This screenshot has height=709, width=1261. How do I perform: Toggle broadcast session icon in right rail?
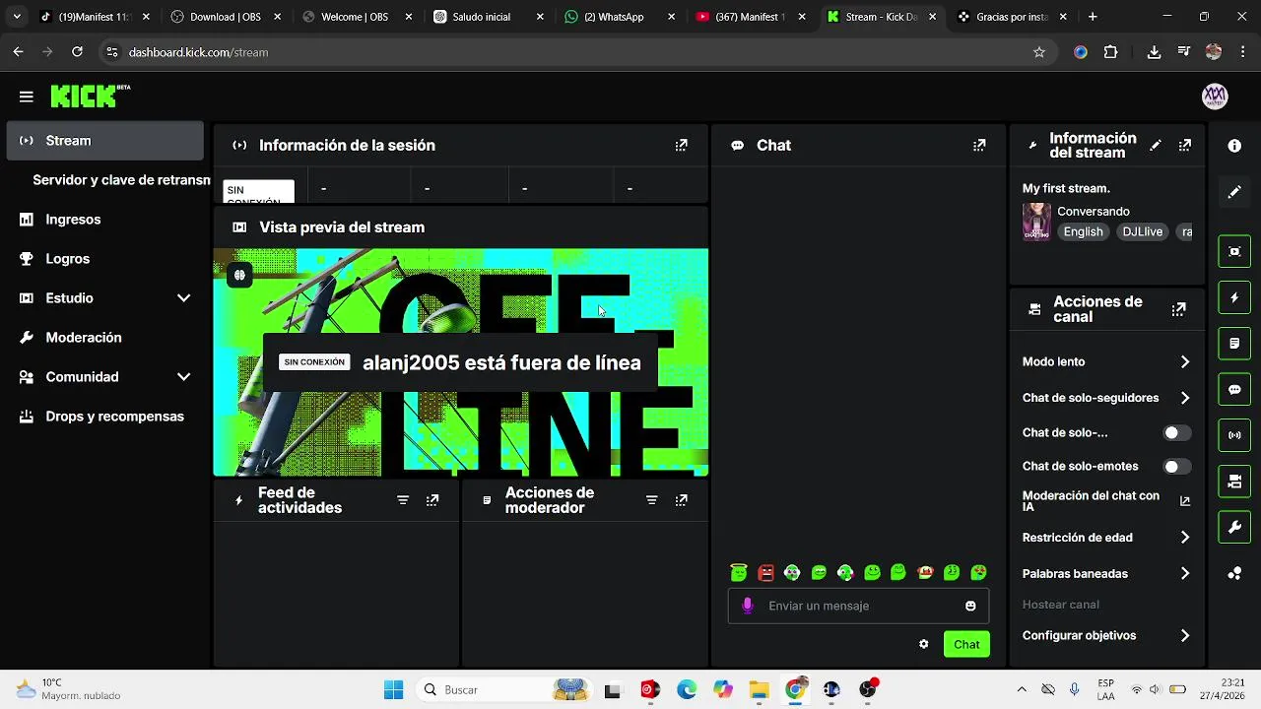[x=1234, y=435]
